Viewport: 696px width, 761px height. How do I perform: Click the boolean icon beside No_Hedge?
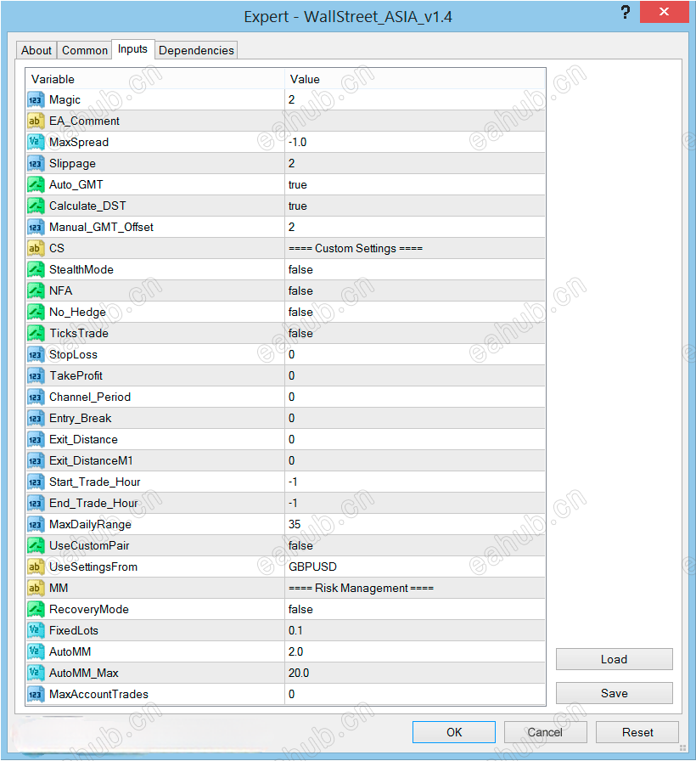click(x=36, y=312)
